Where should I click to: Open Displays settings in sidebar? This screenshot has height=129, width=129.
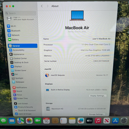(x=16, y=66)
